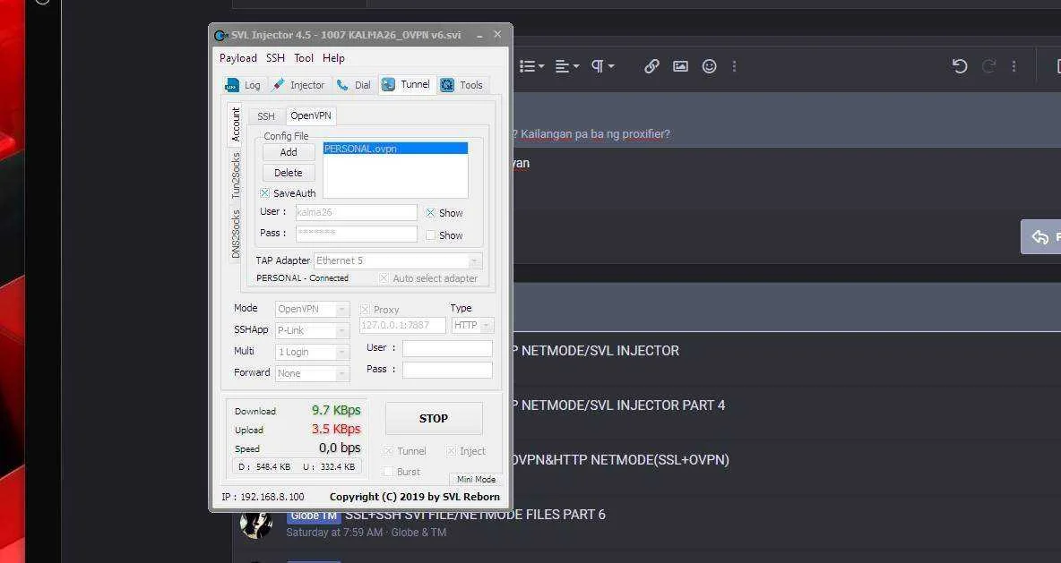This screenshot has height=563, width=1061.
Task: Open the Tool menu
Action: (304, 58)
